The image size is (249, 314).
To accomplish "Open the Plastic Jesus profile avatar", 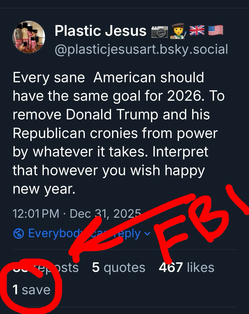I will click(29, 37).
